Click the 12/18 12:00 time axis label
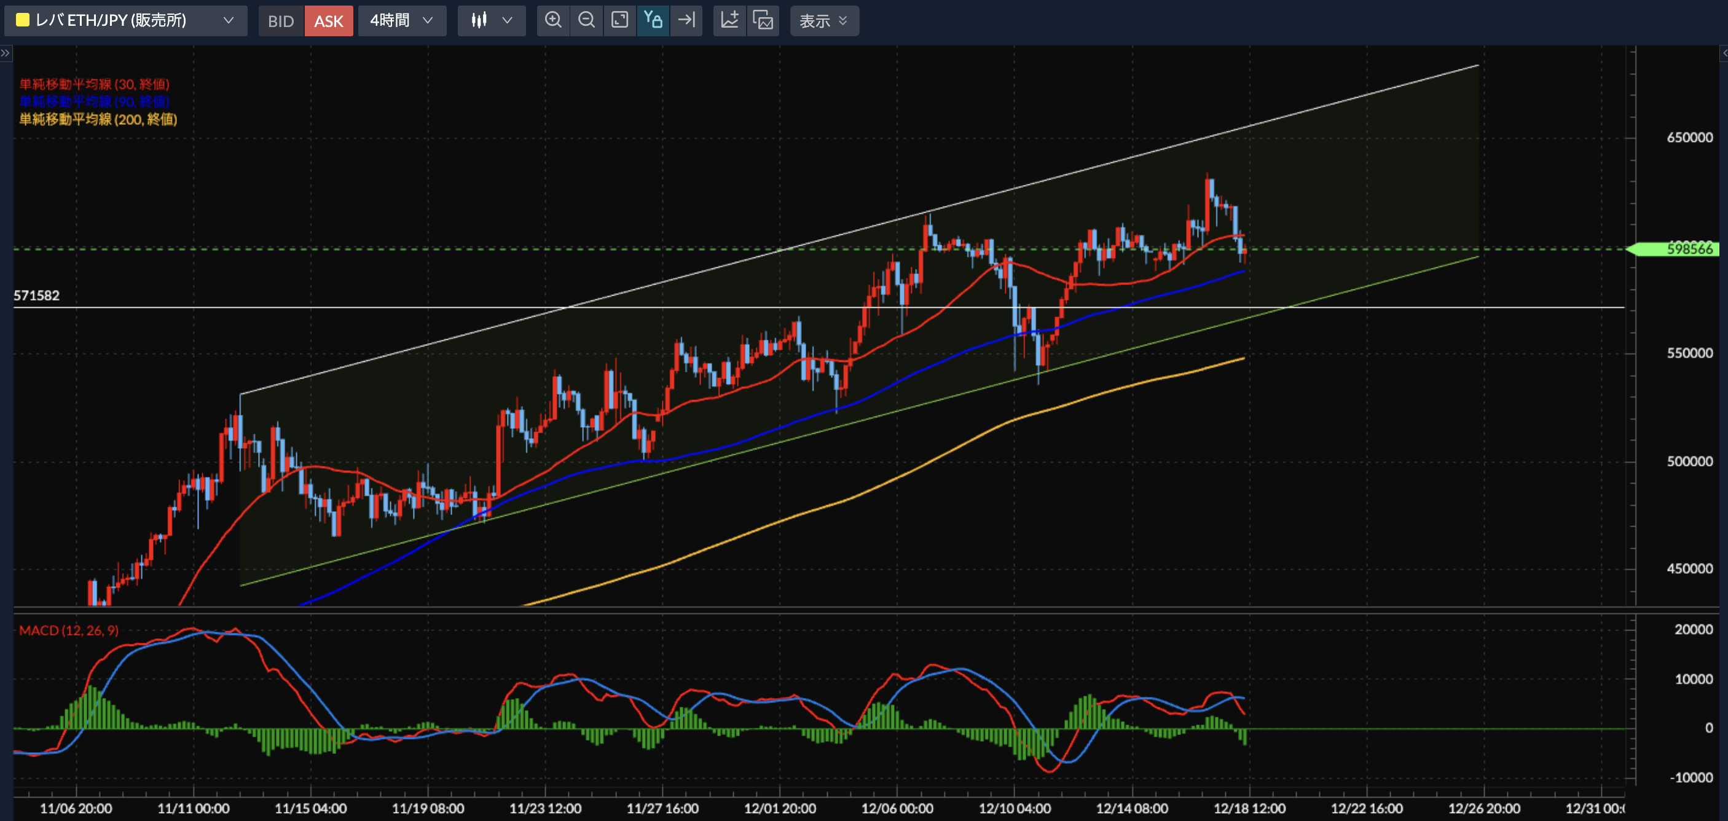The height and width of the screenshot is (821, 1728). tap(1249, 808)
